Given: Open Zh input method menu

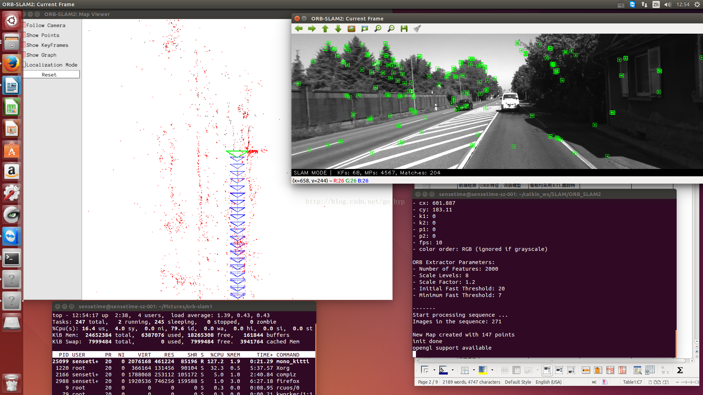Looking at the screenshot, I should (656, 4).
